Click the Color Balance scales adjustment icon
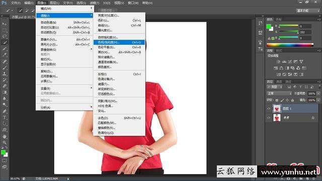Viewport: 322px width, 181px height. pos(281,68)
